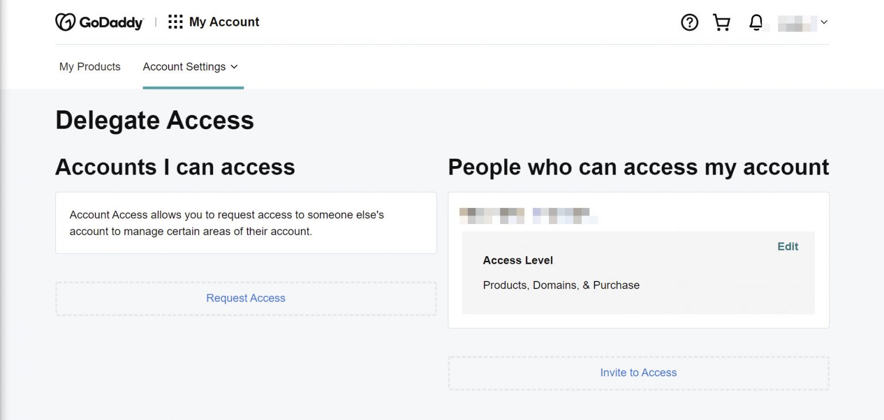Viewport: 884px width, 420px height.
Task: Click the People who can access heading
Action: (x=638, y=167)
